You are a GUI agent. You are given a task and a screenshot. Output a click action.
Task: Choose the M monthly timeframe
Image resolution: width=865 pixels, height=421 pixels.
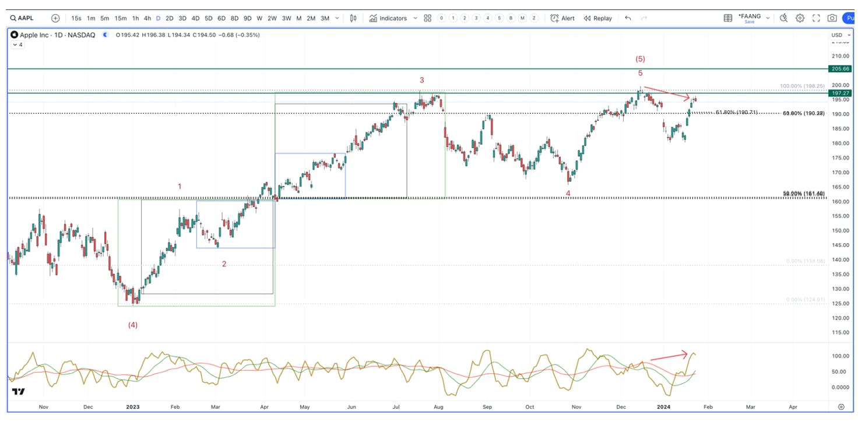299,18
